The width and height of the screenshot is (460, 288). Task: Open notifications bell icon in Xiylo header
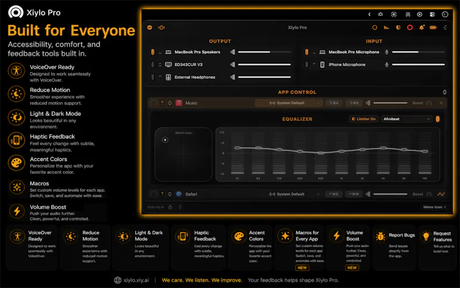(x=421, y=27)
